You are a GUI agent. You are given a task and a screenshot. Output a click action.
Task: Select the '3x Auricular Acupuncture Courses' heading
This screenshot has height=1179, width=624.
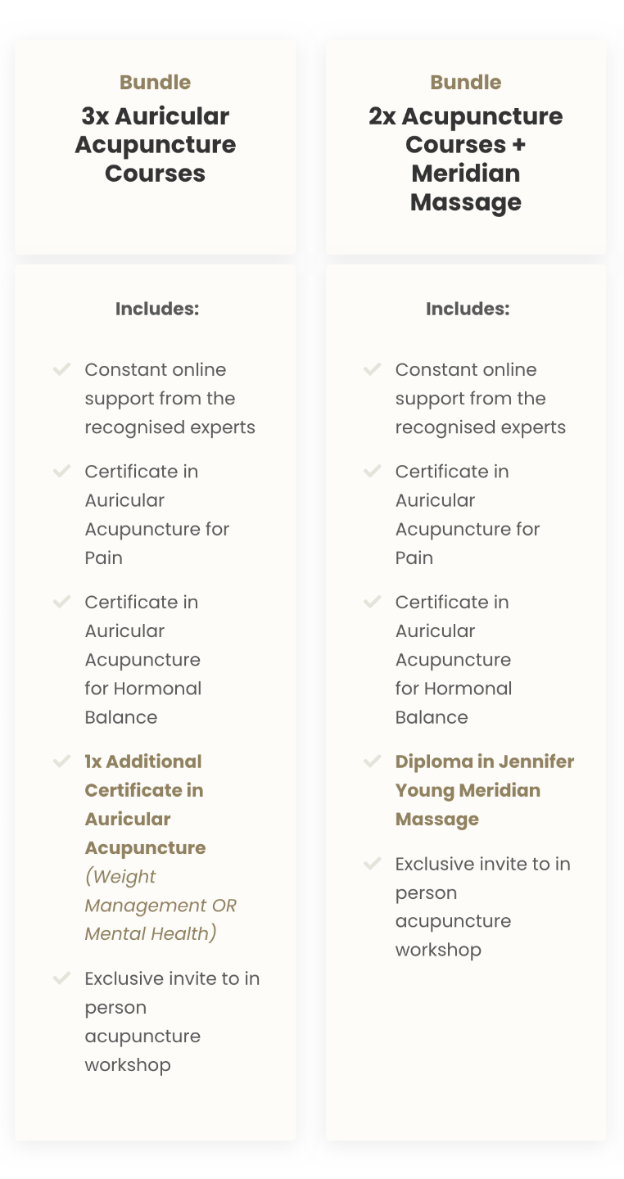point(156,145)
